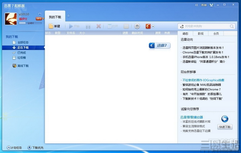Click the red X delete icon

coord(98,26)
